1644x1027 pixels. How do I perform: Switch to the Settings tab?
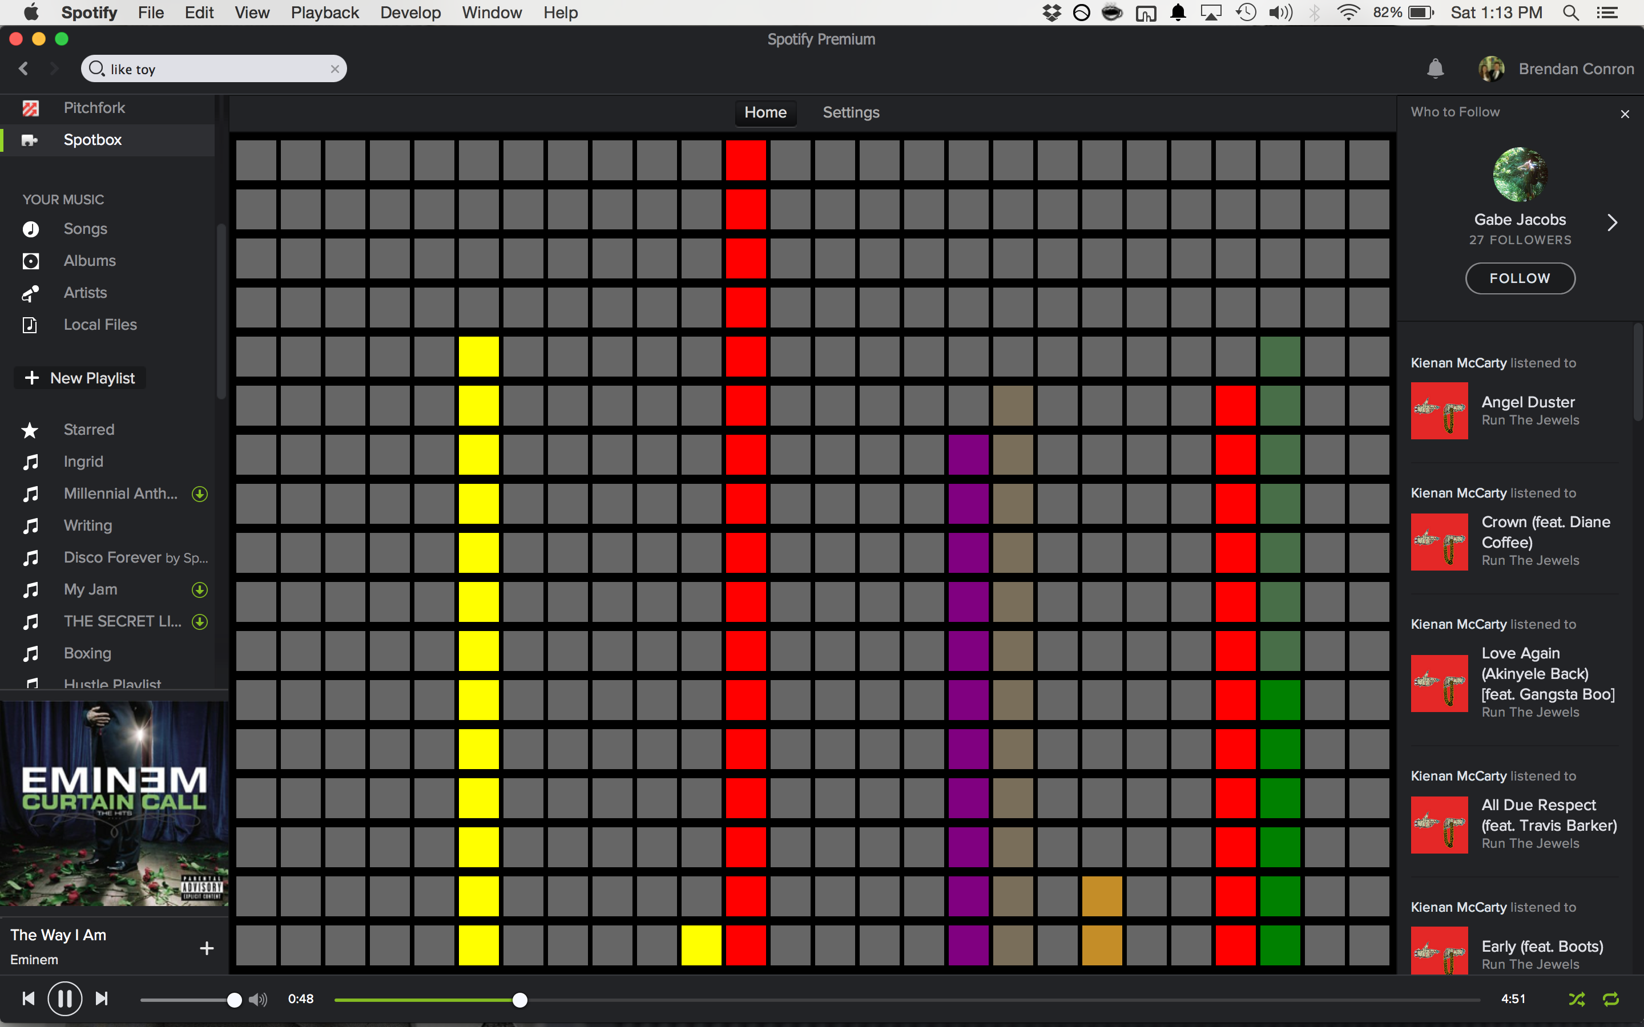point(851,113)
